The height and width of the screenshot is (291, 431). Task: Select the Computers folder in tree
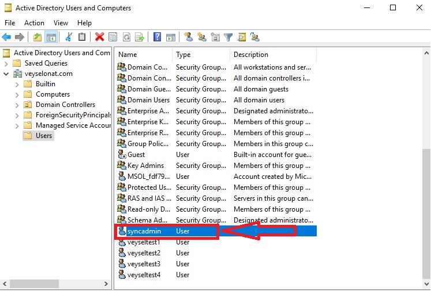click(x=47, y=94)
